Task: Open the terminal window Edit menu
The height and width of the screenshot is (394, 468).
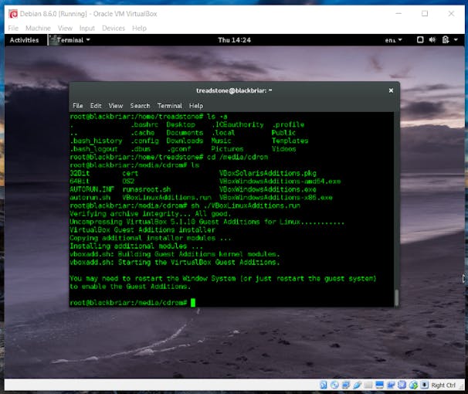Action: coord(96,106)
